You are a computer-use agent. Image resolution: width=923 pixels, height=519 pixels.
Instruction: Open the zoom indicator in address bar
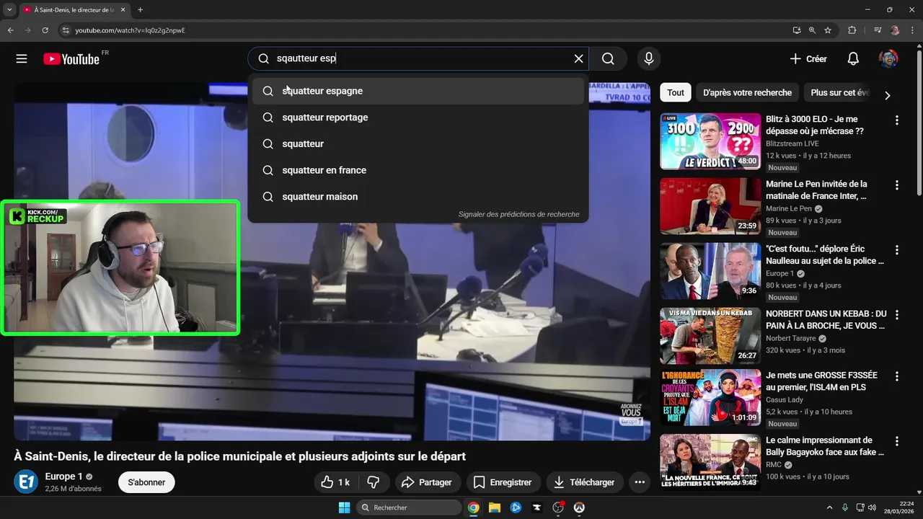tap(812, 30)
